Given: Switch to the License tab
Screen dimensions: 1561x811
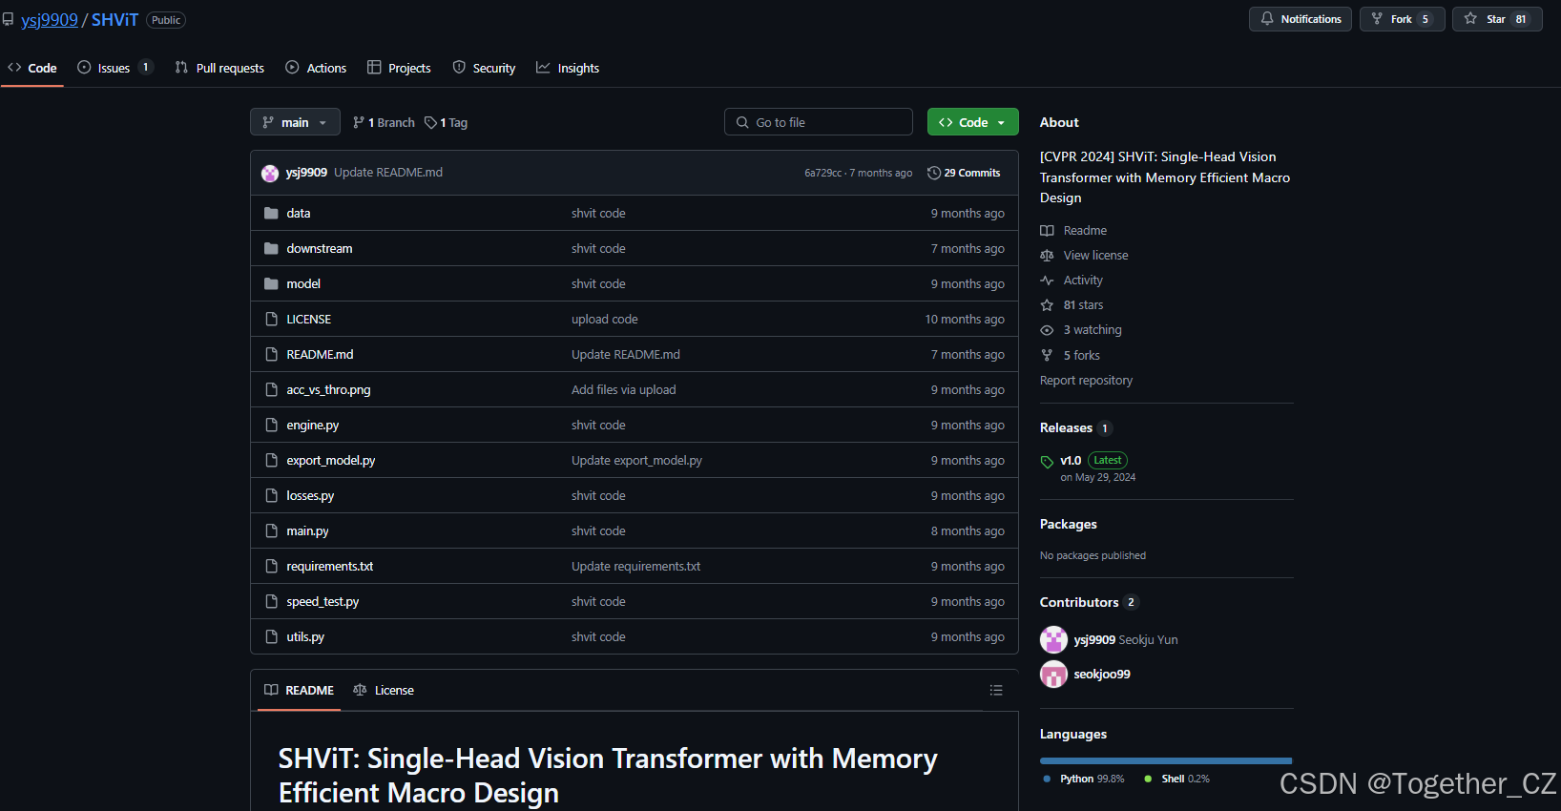Looking at the screenshot, I should [384, 690].
